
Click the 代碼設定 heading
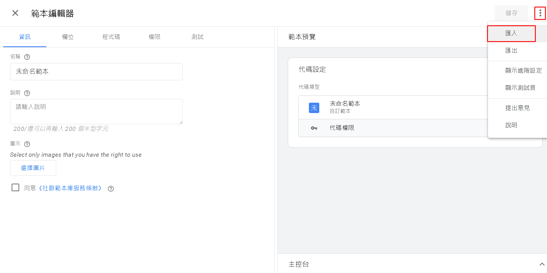(x=312, y=69)
